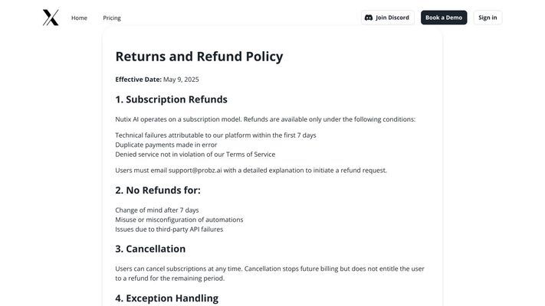Screen dimensions: 545x306
Task: Click the X logo in the header
Action: [51, 18]
